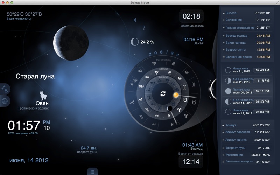Click the 11:16 PM time button
The width and height of the screenshot is (280, 175).
click(262, 81)
